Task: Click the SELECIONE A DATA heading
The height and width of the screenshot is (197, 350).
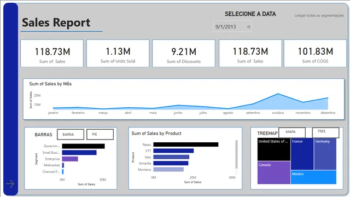Action: pyautogui.click(x=250, y=14)
